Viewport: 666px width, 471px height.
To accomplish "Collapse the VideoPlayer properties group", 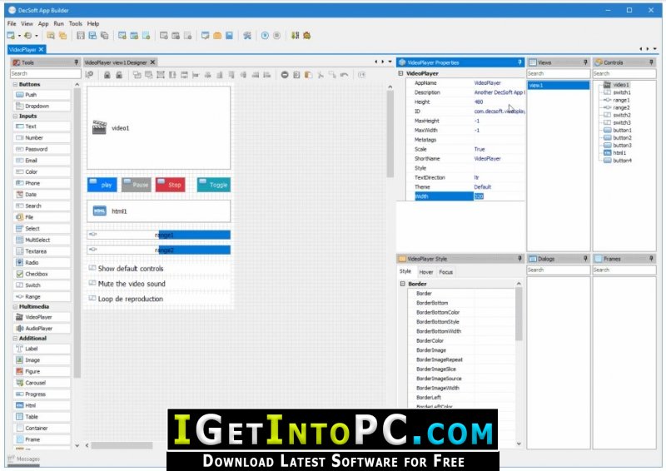I will click(x=401, y=73).
